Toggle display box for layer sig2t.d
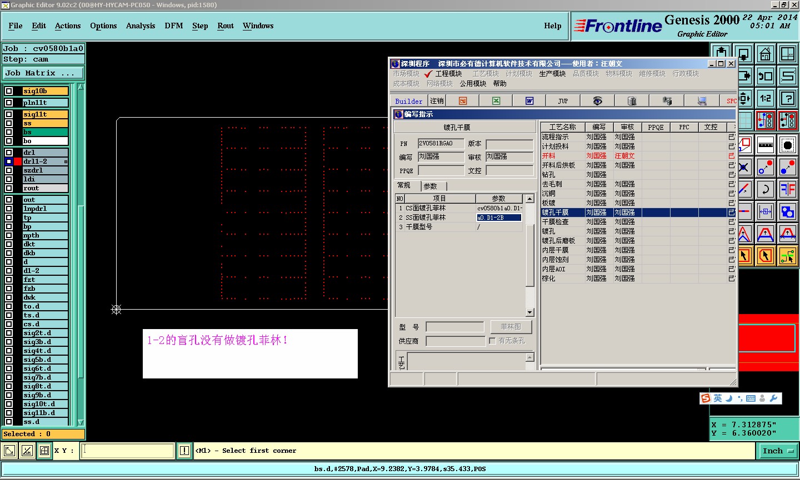Image resolution: width=800 pixels, height=480 pixels. click(x=9, y=333)
